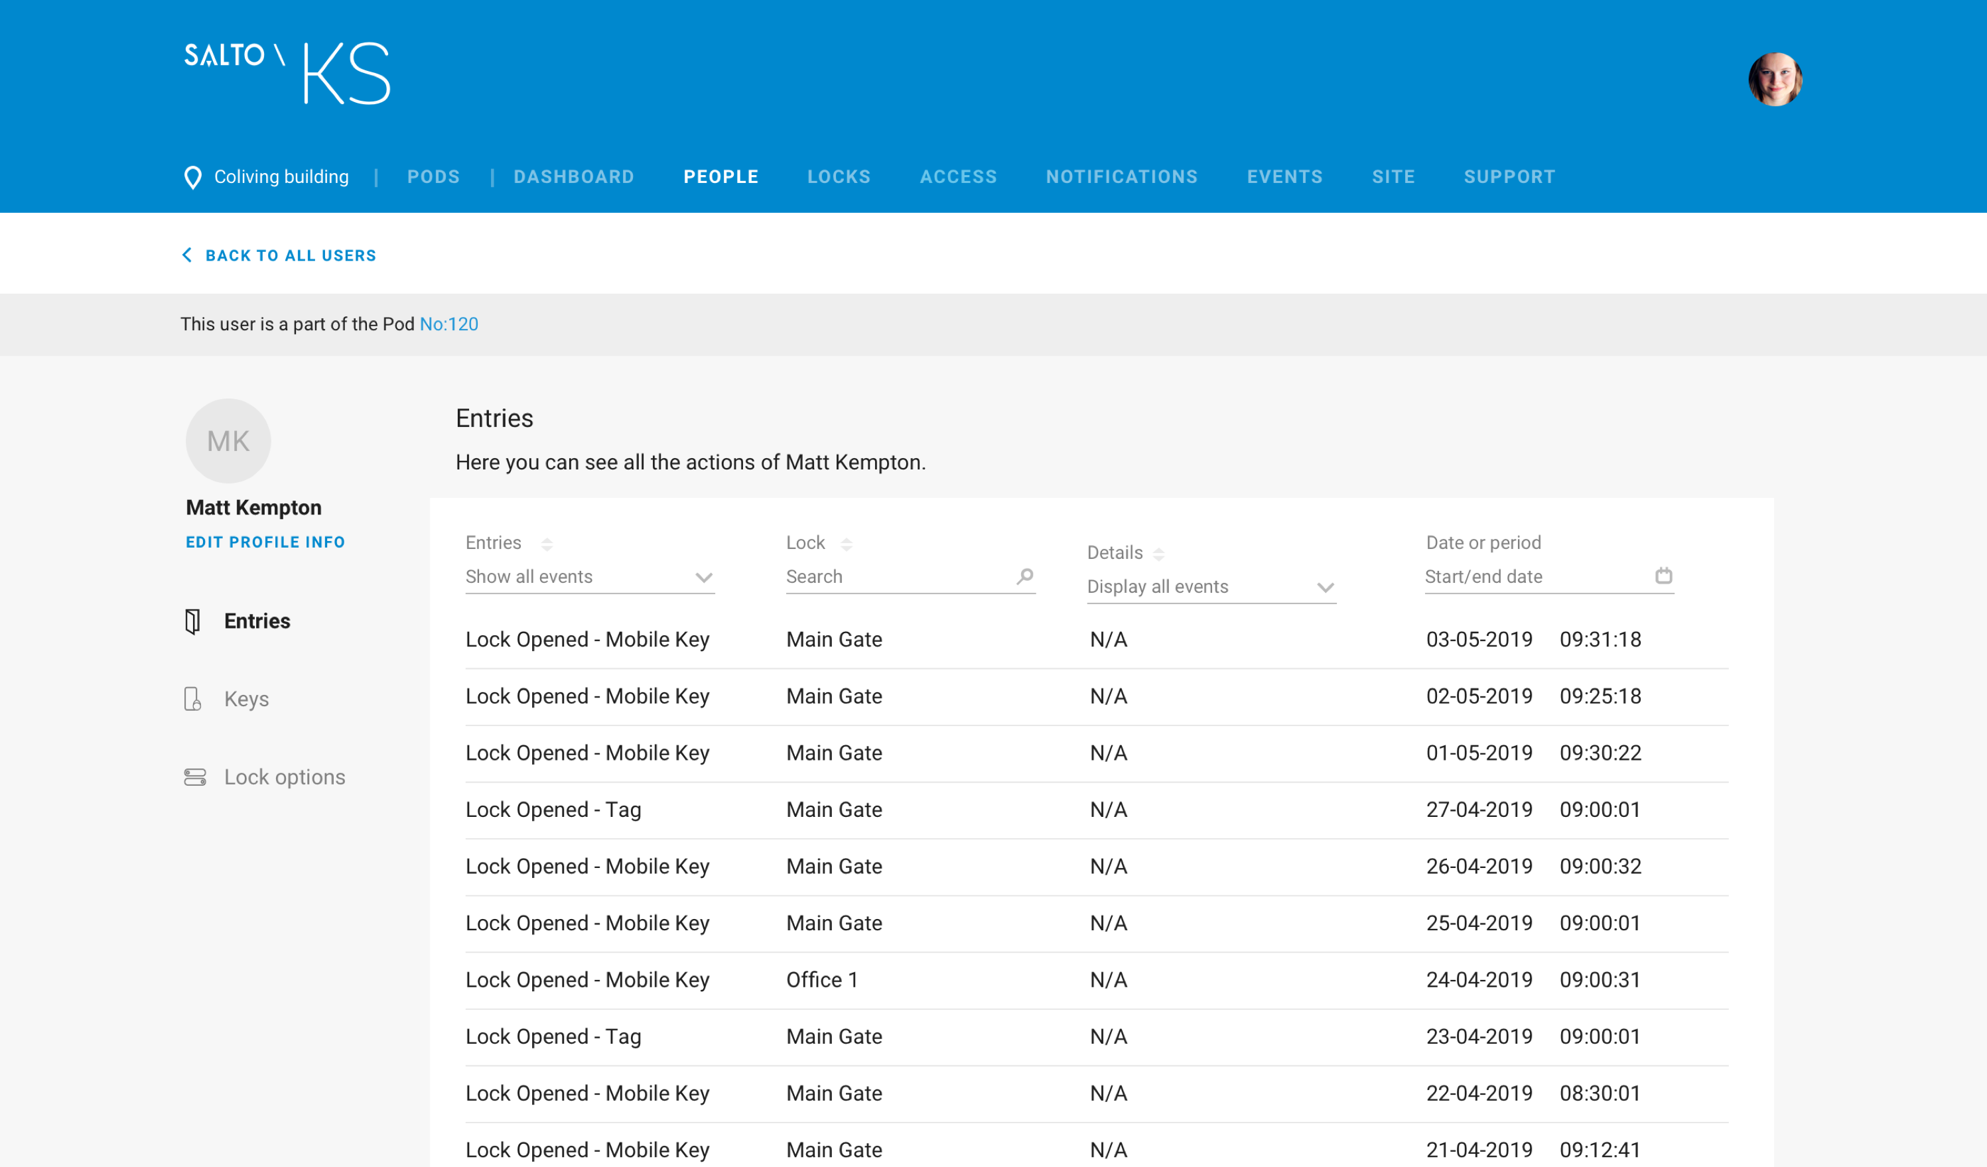This screenshot has height=1167, width=1987.
Task: Click the Lock options icon in sidebar
Action: (195, 777)
